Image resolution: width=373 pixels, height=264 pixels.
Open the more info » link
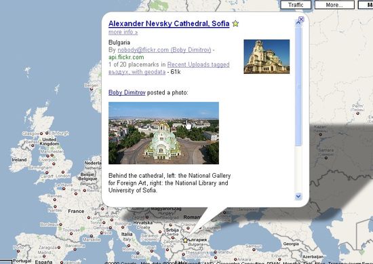point(123,32)
